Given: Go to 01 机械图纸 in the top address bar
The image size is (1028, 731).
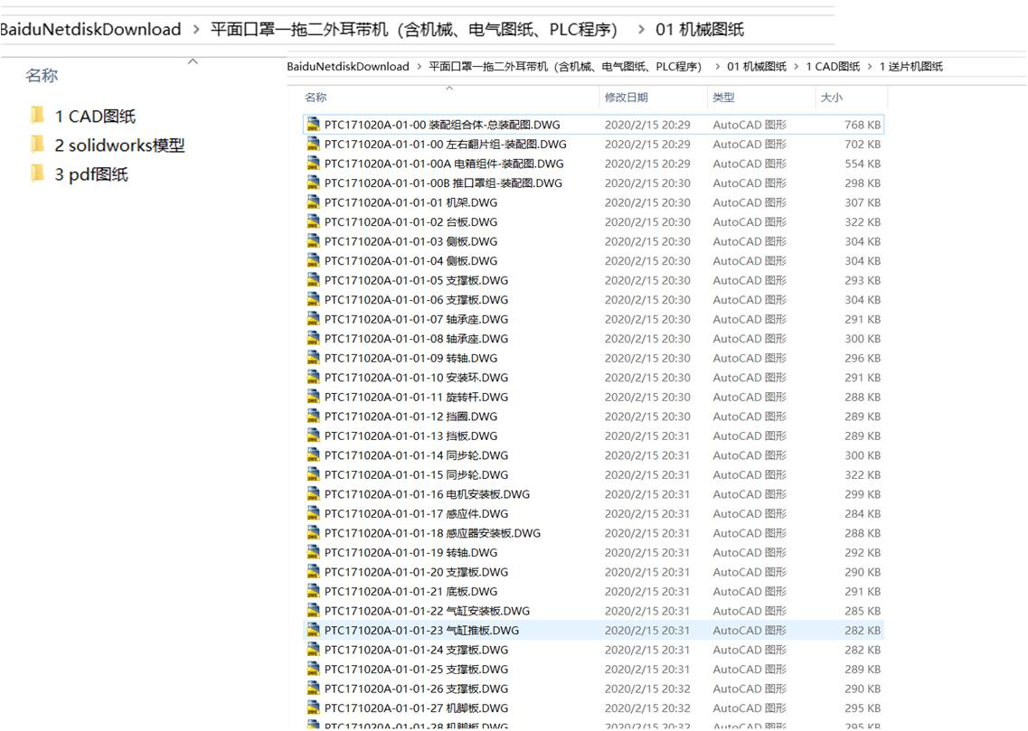Looking at the screenshot, I should point(699,30).
